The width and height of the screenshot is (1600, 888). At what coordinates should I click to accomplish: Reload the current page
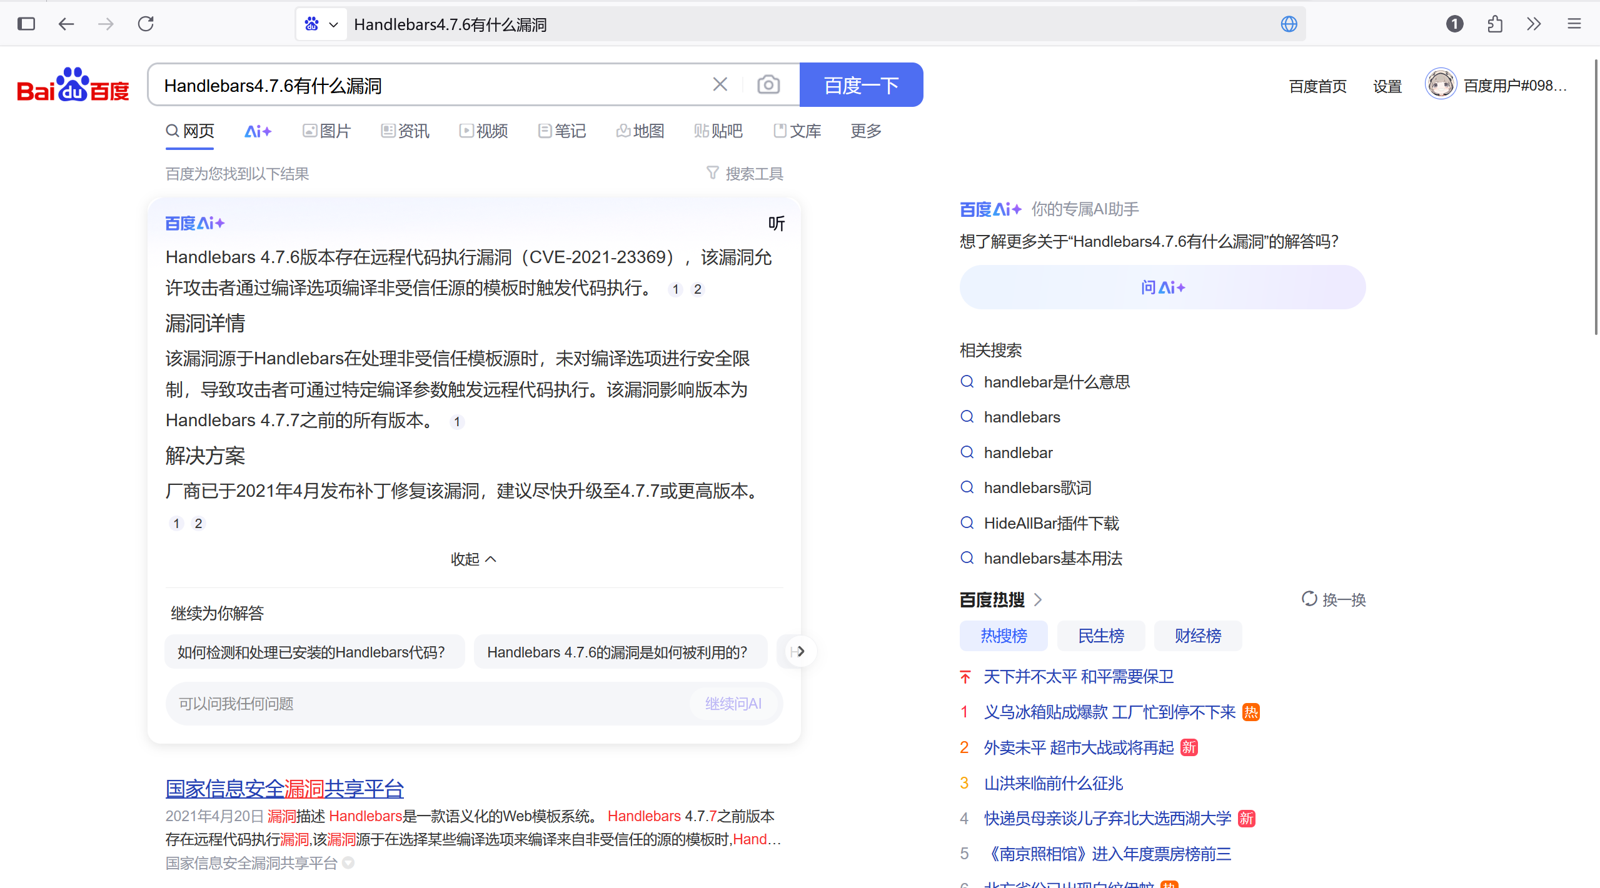click(x=146, y=24)
